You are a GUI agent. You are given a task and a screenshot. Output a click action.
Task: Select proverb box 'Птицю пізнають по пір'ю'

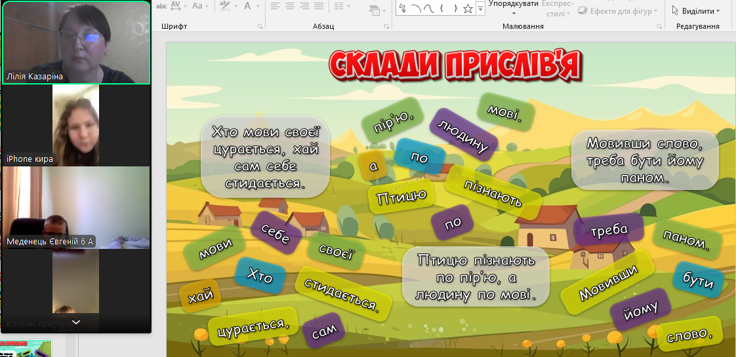coord(476,276)
